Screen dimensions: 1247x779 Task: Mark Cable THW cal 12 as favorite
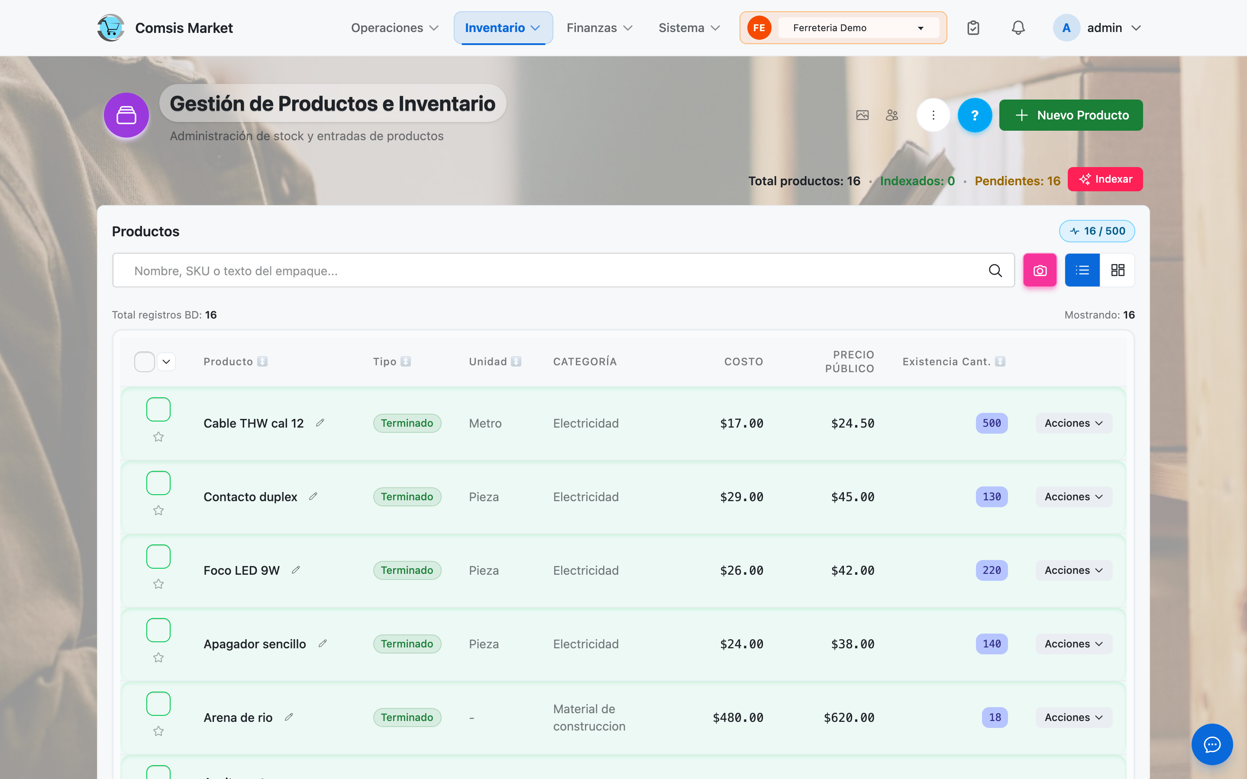coord(159,437)
